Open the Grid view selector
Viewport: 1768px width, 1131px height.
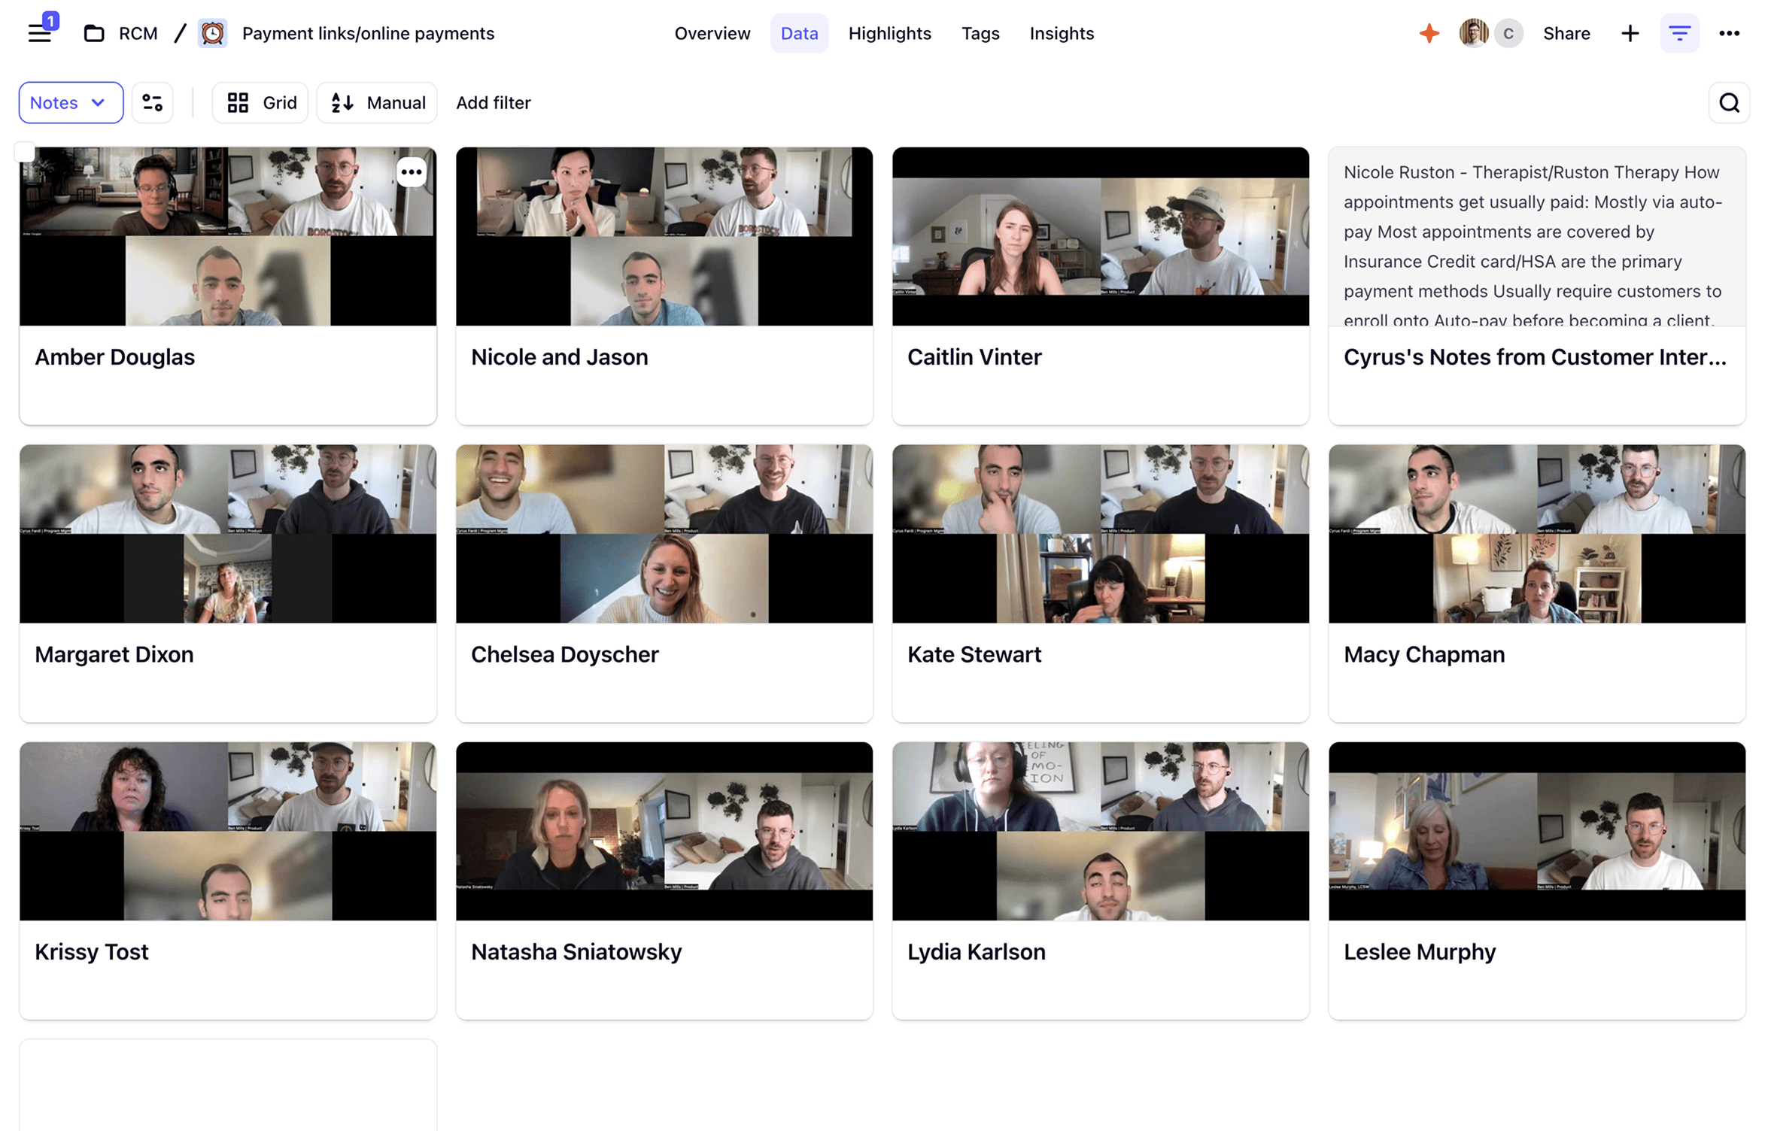(260, 102)
